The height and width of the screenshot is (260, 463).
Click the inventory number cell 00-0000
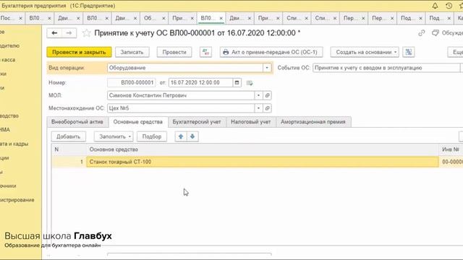[x=451, y=162]
